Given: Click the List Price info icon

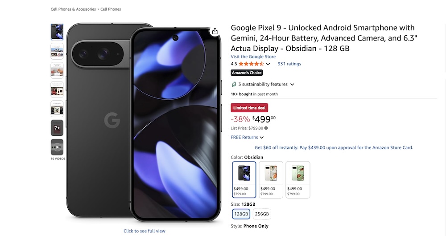Looking at the screenshot, I should (x=266, y=128).
